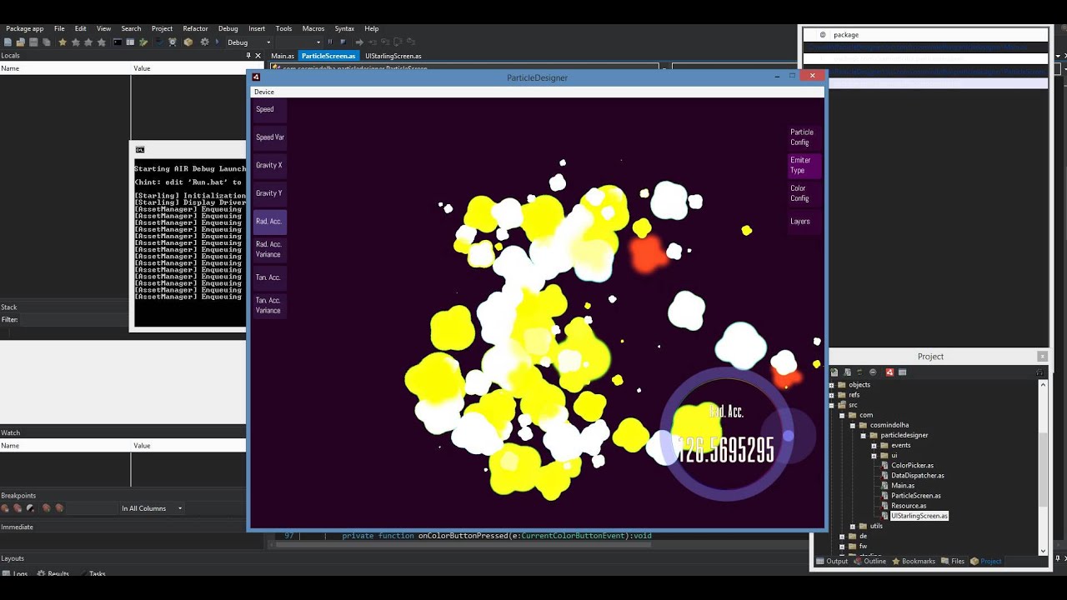Viewport: 1067px width, 600px height.
Task: Pause the debugger with pause icon
Action: point(330,42)
